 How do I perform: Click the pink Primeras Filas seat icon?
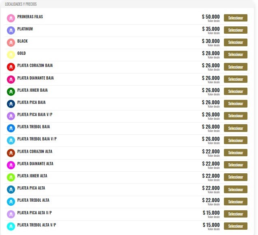(11, 18)
